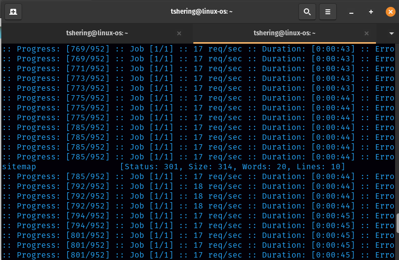Click the search magnifier icon

click(307, 12)
